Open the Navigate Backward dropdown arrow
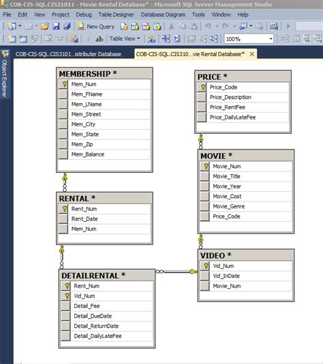The width and height of the screenshot is (323, 364). coord(251,26)
